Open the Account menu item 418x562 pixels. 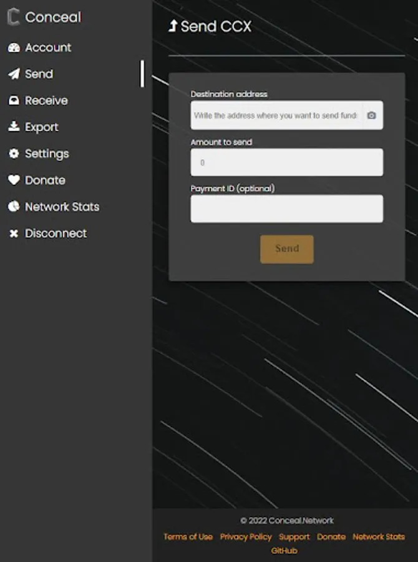[x=48, y=47]
